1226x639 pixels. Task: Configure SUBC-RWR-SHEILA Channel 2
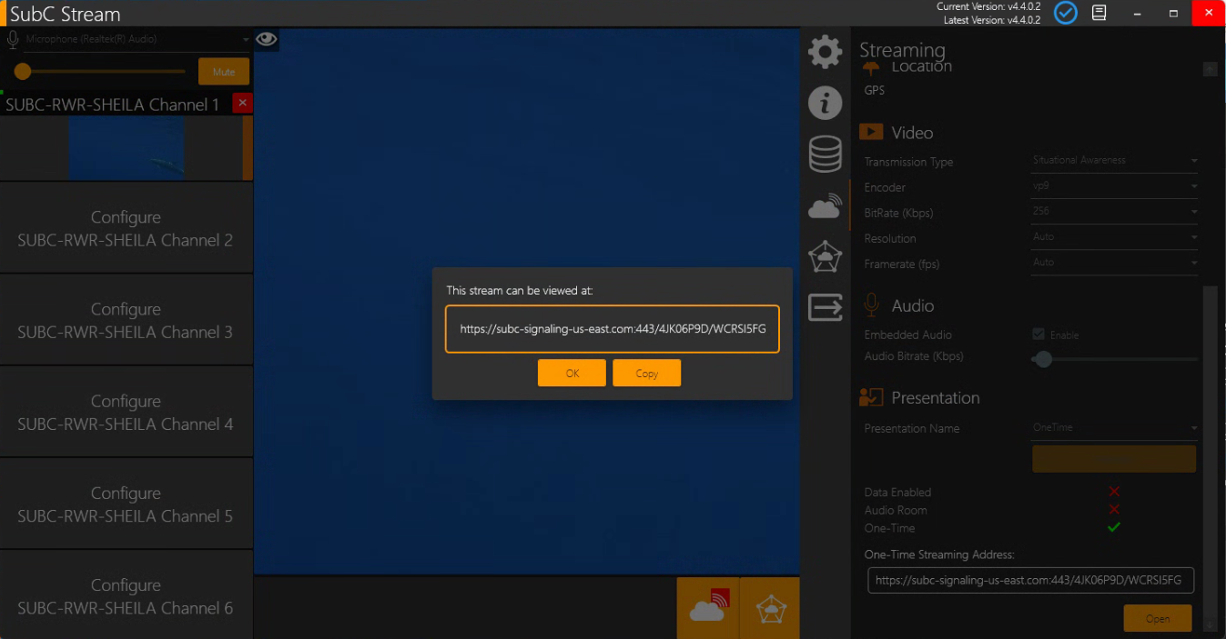tap(126, 228)
